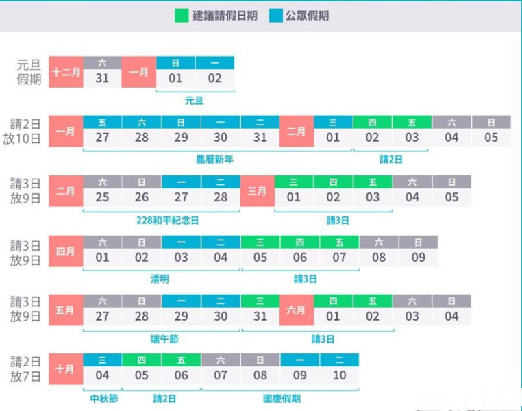
Task: Click the 六月 month block
Action: 297,310
